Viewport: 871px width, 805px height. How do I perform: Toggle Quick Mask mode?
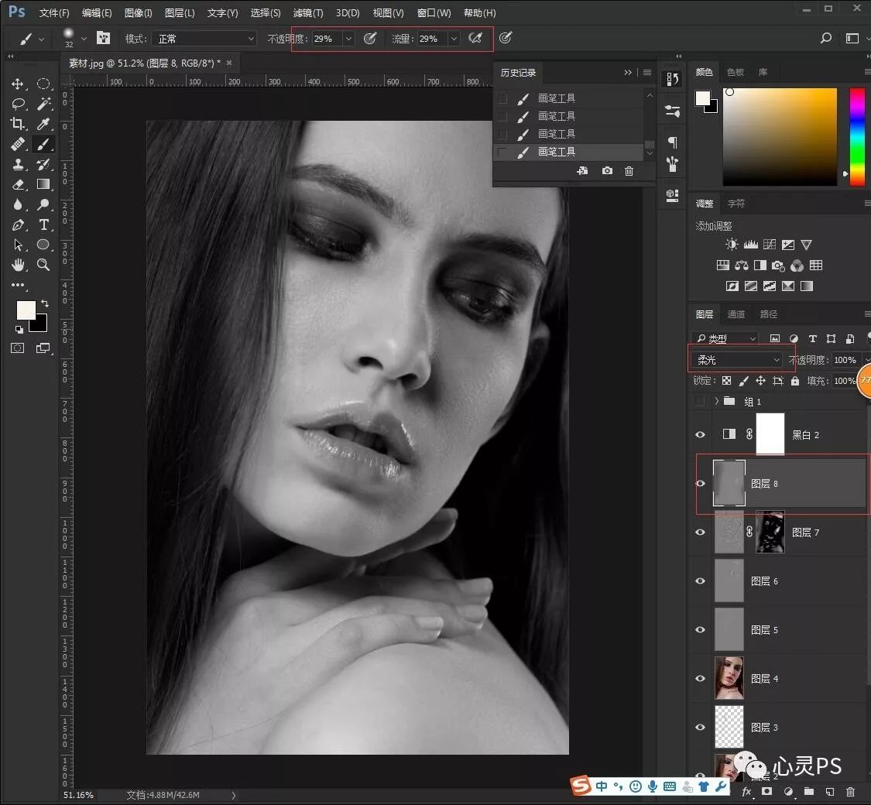coord(18,348)
